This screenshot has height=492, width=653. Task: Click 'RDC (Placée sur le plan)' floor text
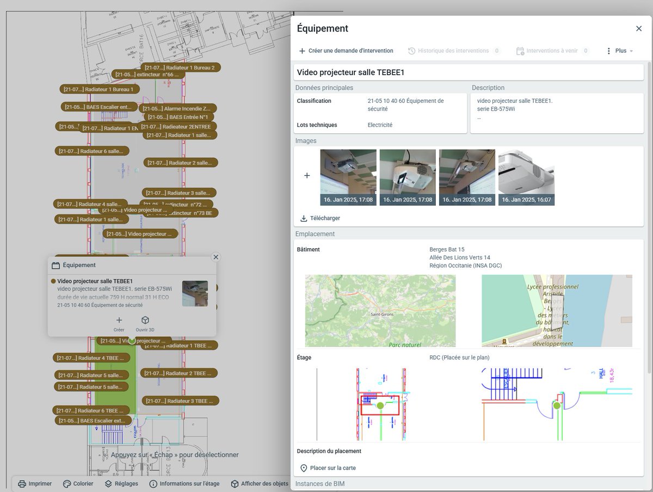pyautogui.click(x=459, y=358)
